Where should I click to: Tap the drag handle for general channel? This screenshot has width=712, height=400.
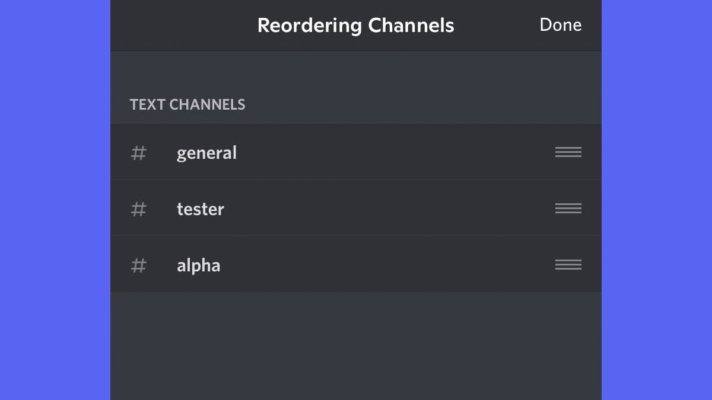pos(568,152)
